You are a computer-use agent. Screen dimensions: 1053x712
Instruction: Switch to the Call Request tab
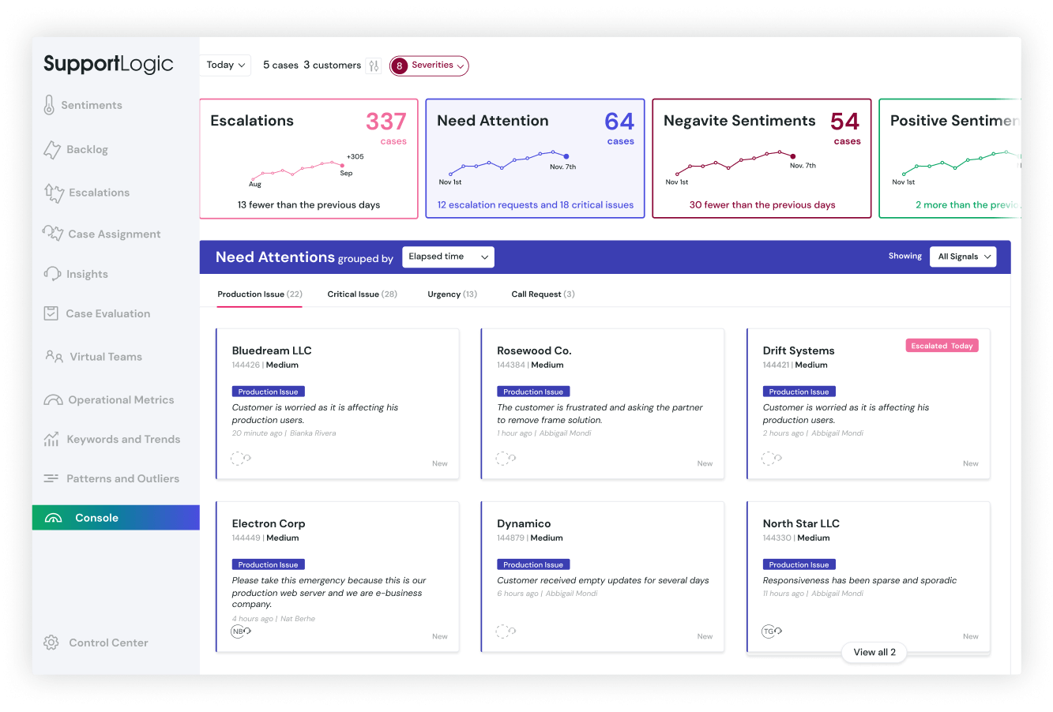(543, 294)
